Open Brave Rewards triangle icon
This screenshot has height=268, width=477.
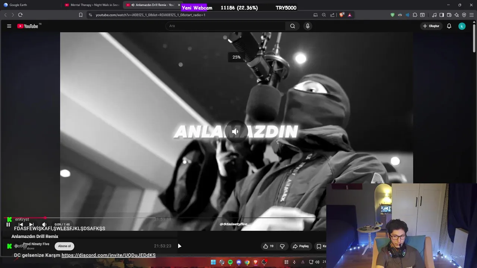click(350, 15)
